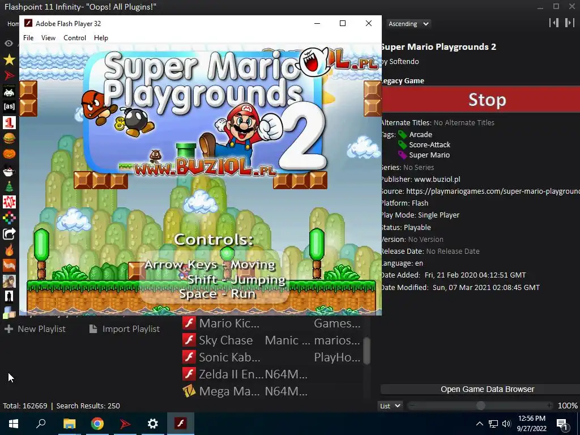Open the Control menu in Flash Player

[75, 38]
